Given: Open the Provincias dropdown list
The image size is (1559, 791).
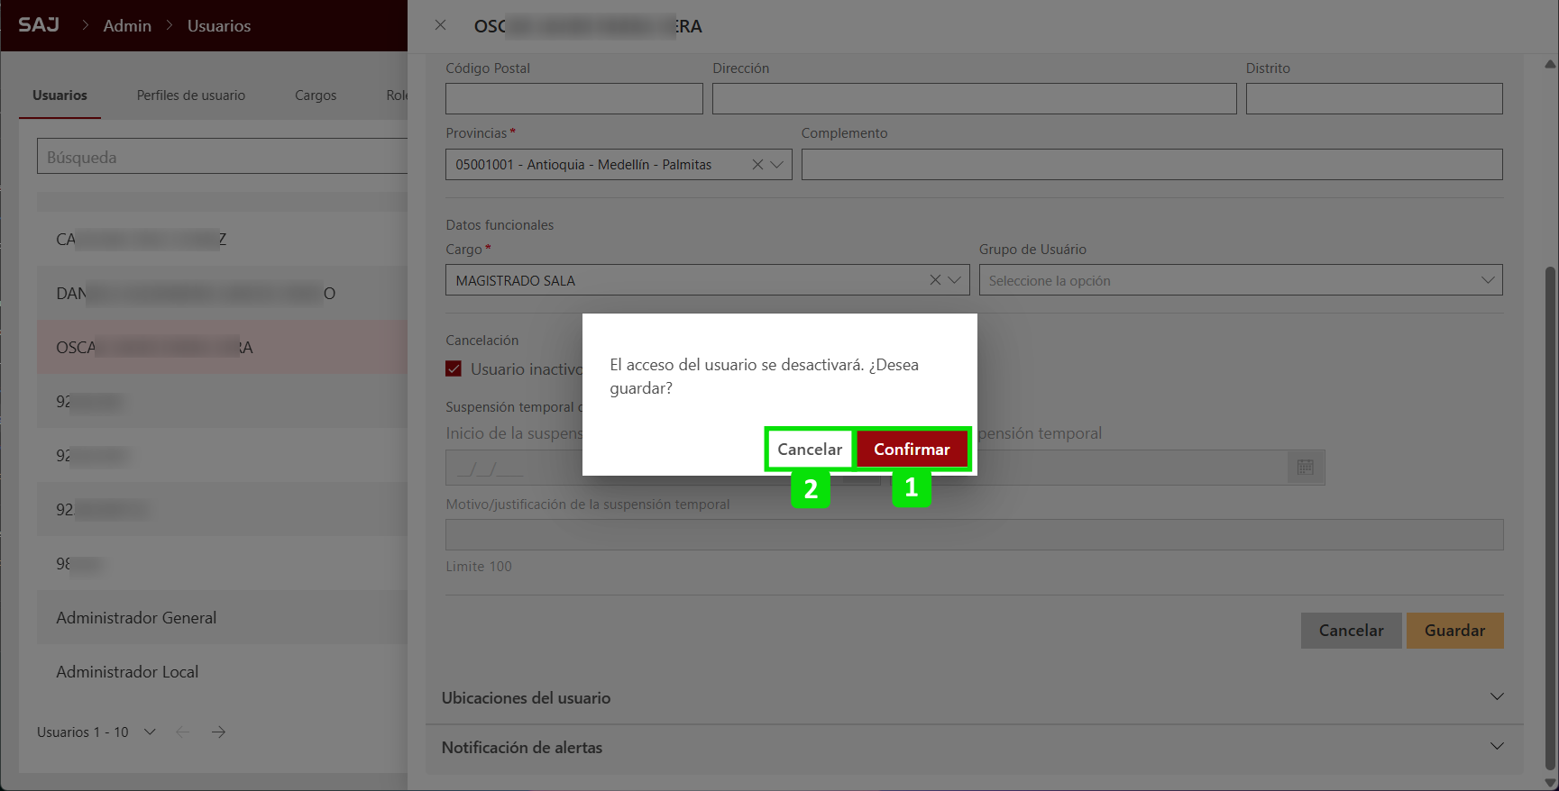Looking at the screenshot, I should coord(777,165).
